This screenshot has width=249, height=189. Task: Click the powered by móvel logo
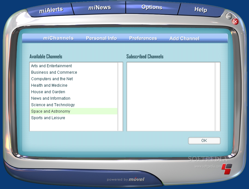coord(125,180)
